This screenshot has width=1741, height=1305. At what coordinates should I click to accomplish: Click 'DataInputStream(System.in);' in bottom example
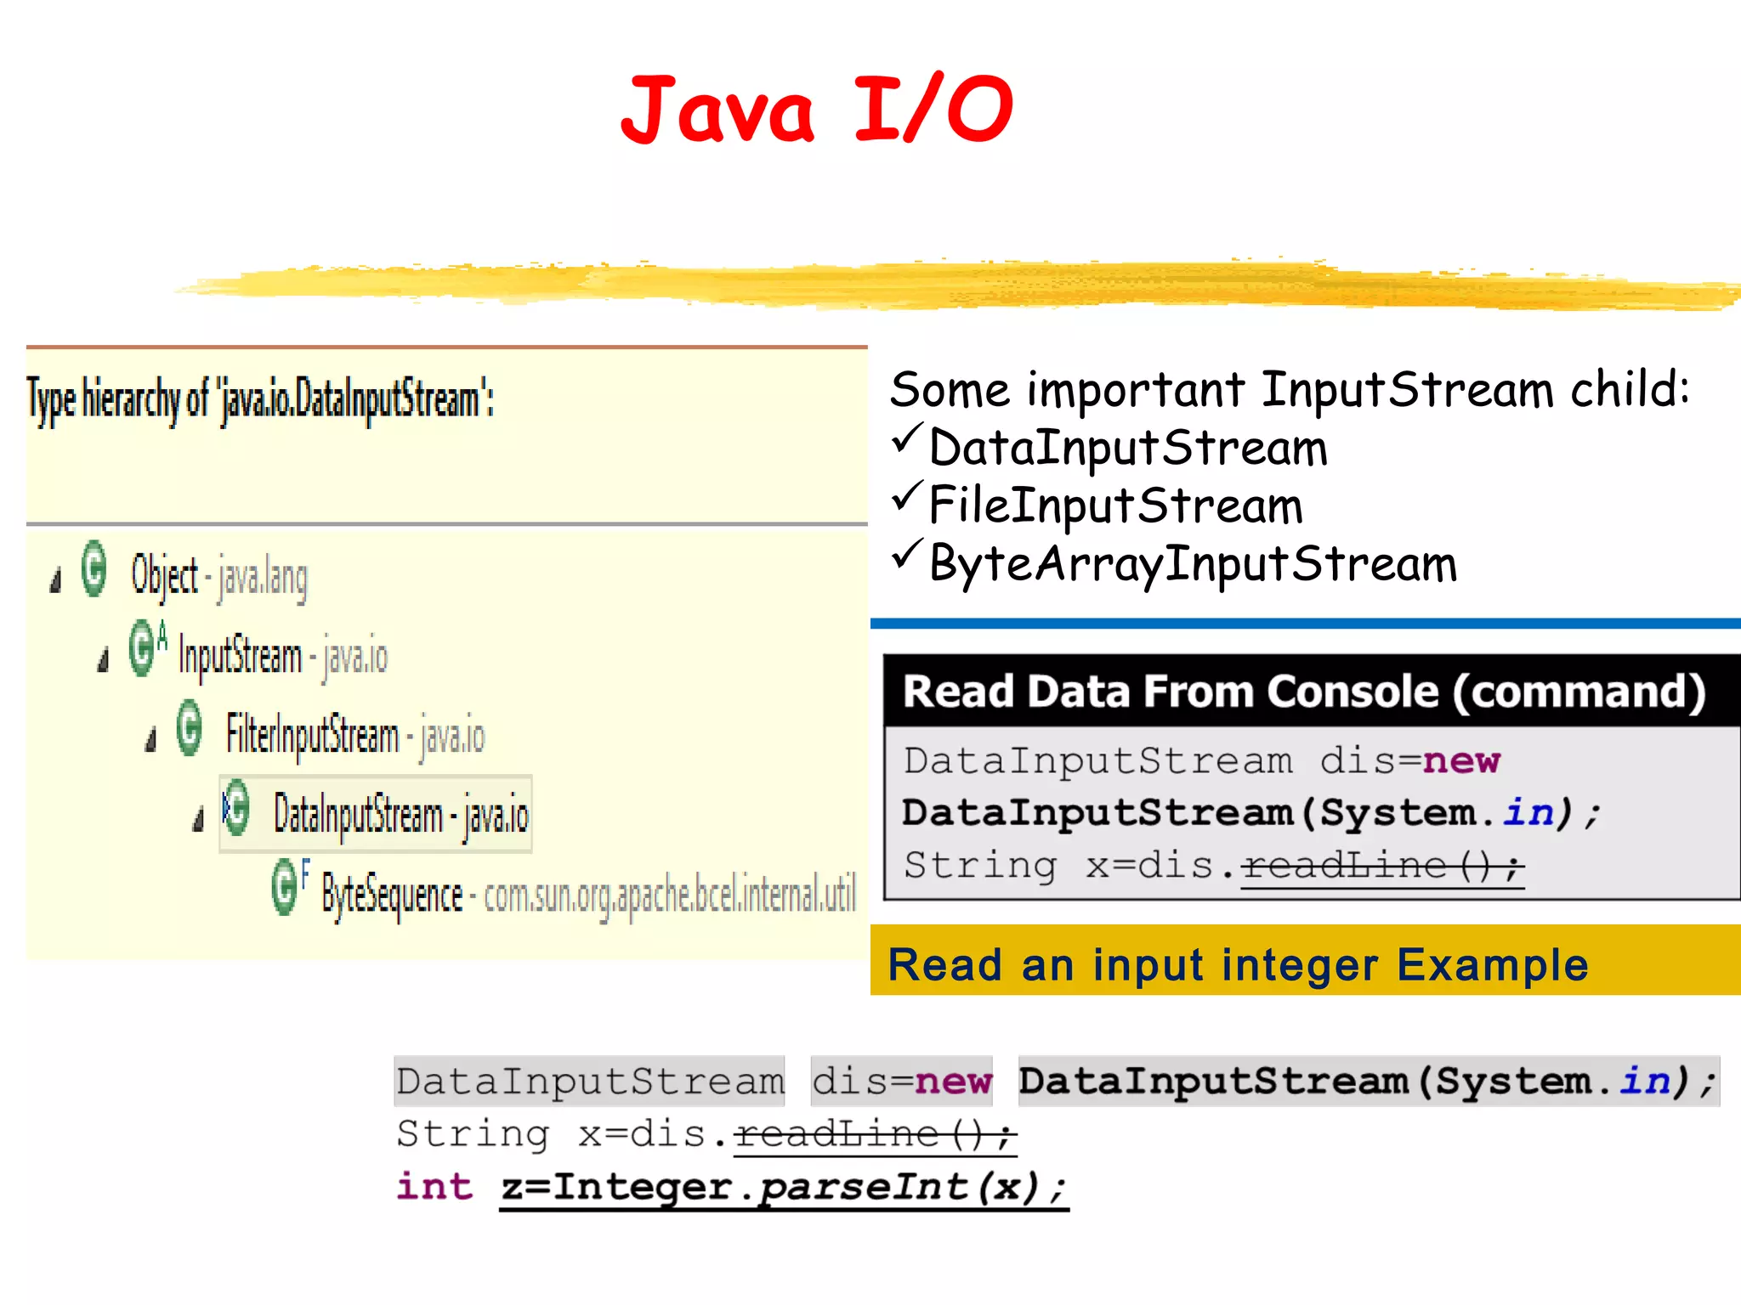1369,1082
